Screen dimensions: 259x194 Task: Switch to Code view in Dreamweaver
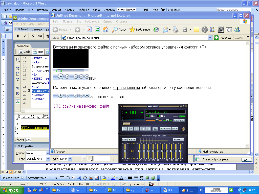click(25, 52)
